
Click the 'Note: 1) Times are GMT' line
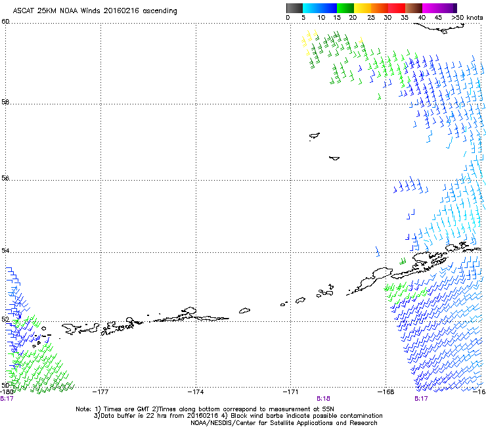pos(205,409)
